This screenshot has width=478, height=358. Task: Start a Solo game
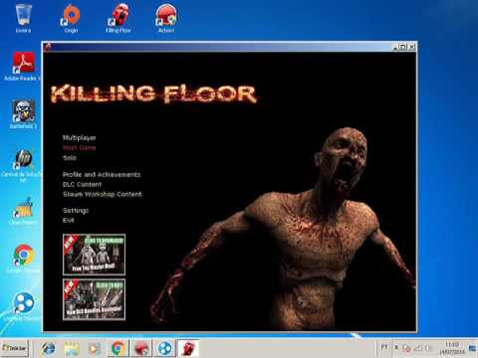(70, 158)
